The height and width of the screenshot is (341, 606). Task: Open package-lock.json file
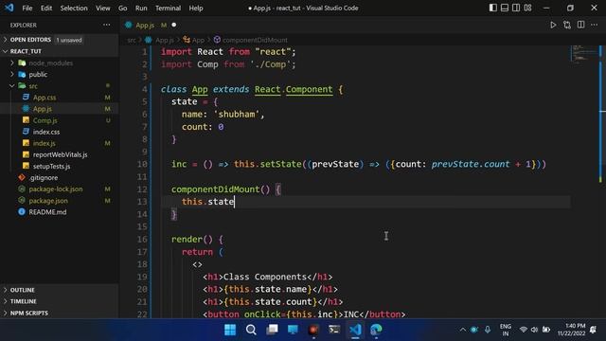click(55, 189)
